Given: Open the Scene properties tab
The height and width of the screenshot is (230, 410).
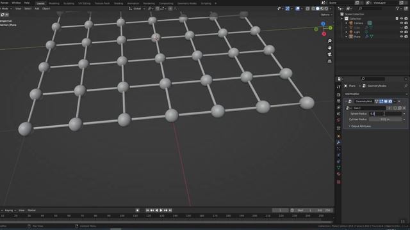Looking at the screenshot, I should [x=339, y=114].
